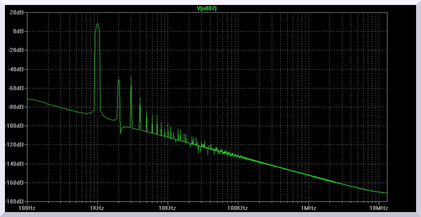Select the 10KHz horizontal axis label
The width and height of the screenshot is (421, 217).
(x=168, y=208)
